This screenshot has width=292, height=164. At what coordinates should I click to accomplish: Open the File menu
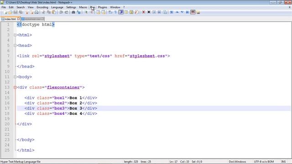pos(4,7)
